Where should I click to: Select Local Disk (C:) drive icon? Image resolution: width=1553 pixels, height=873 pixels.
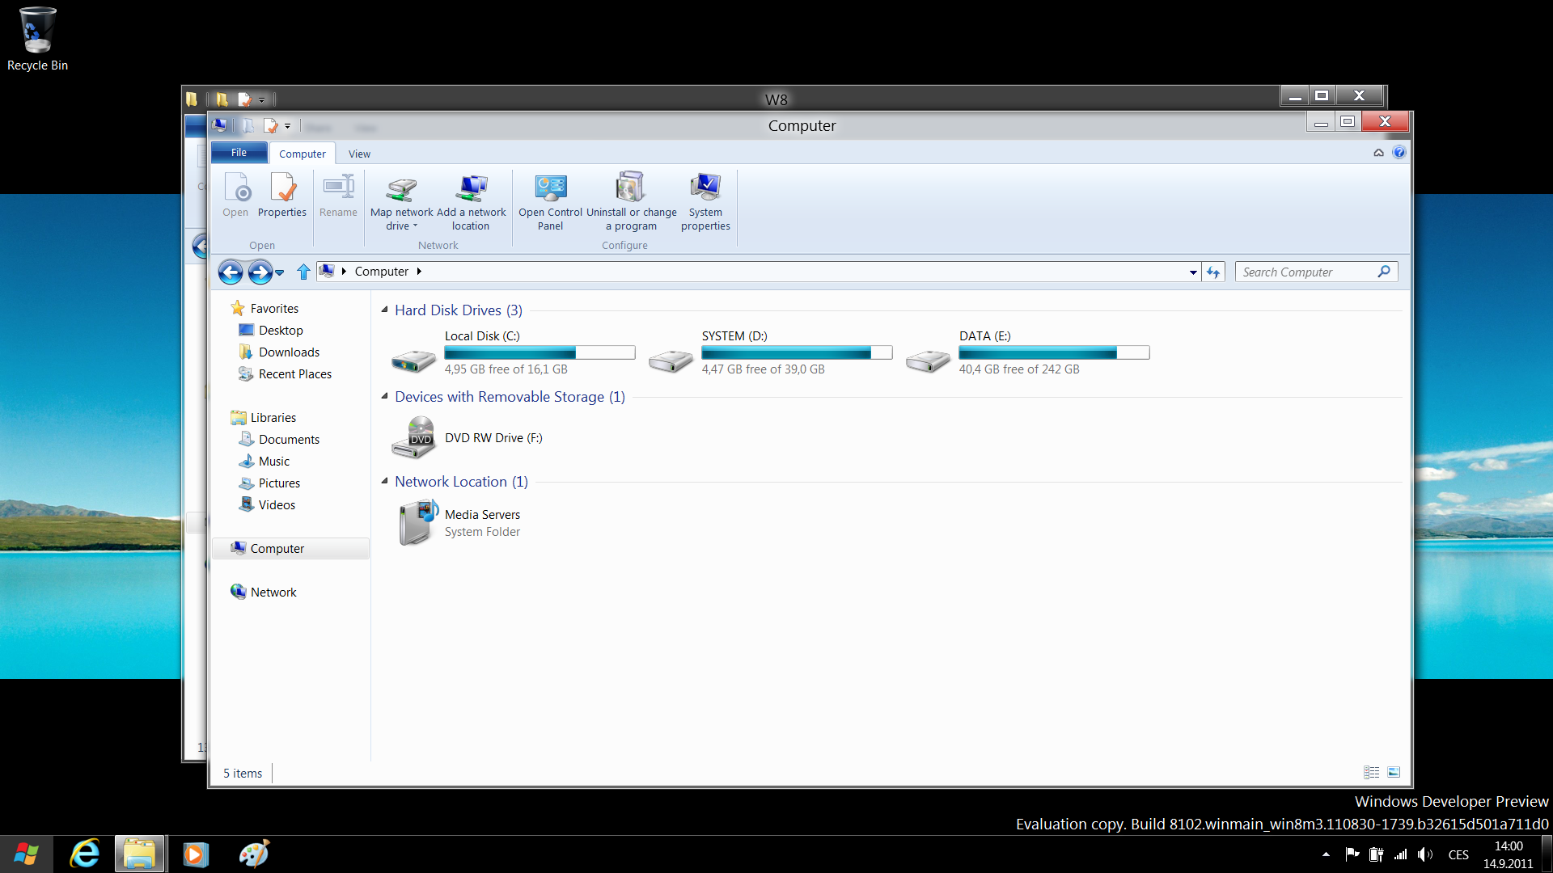[413, 361]
